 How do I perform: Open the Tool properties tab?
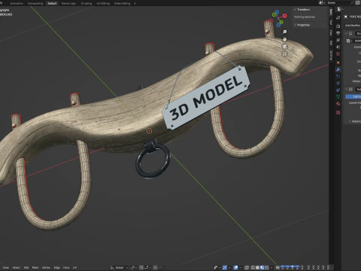pyautogui.click(x=338, y=17)
